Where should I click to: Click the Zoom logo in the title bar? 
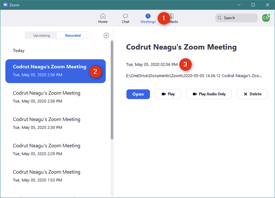click(6, 5)
